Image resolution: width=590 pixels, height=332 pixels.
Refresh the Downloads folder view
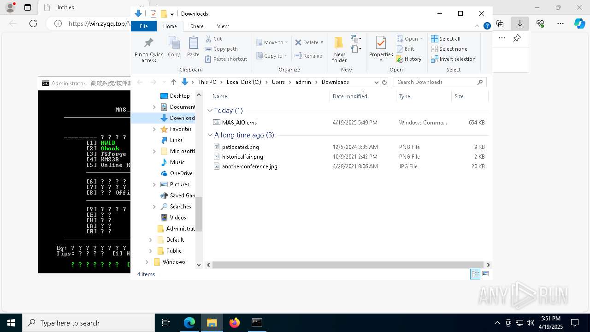pos(384,82)
